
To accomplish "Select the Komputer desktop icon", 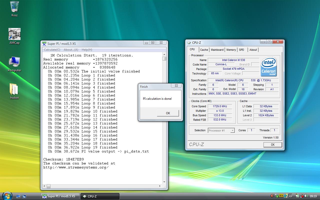I will click(14, 64).
